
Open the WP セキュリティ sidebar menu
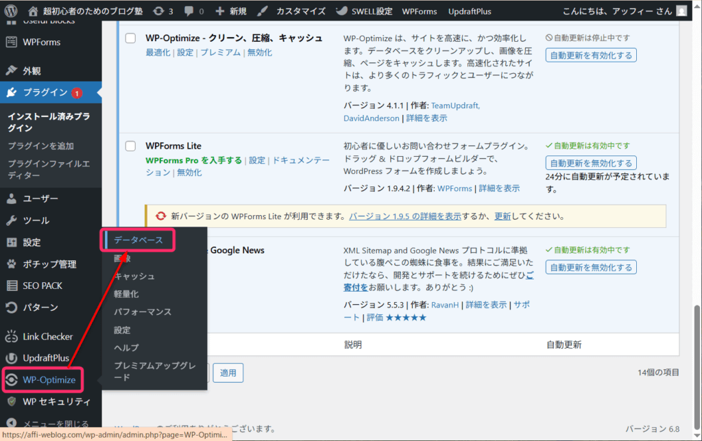(56, 402)
